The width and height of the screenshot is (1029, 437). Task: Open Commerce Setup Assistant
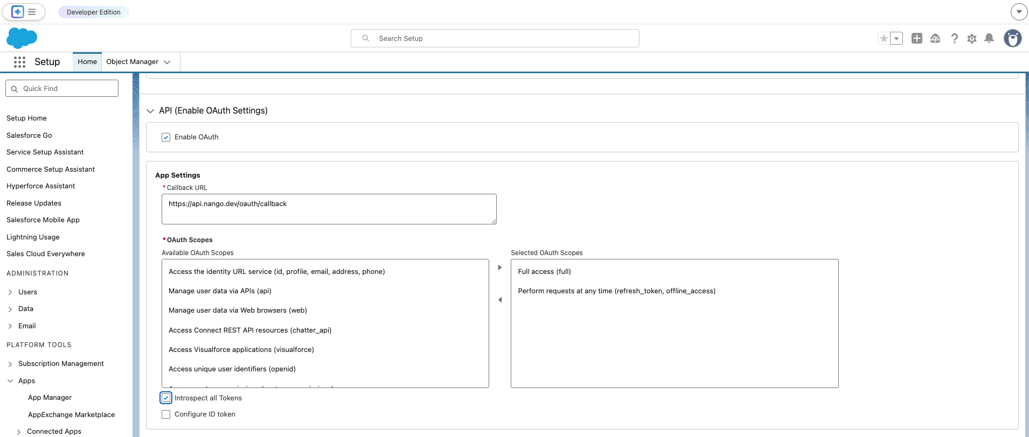pyautogui.click(x=51, y=170)
